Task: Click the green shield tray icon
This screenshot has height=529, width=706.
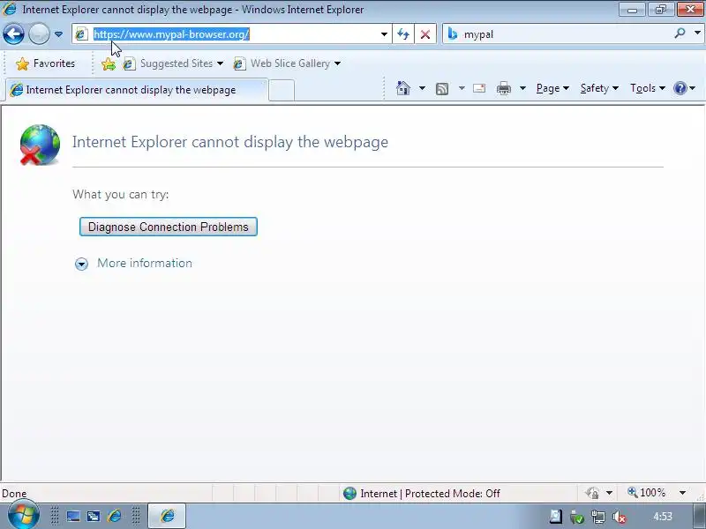Action: pos(577,518)
